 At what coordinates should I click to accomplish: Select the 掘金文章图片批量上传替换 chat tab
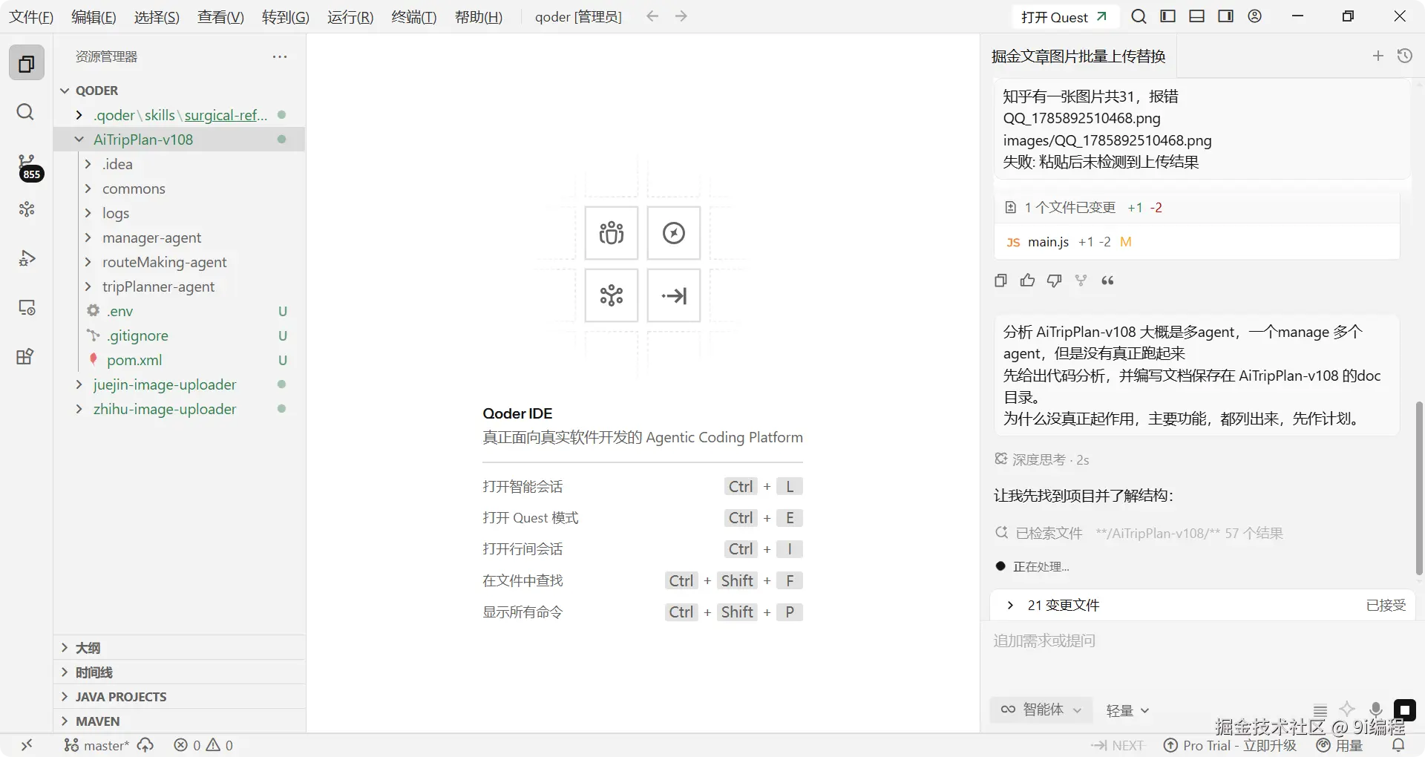1078,56
